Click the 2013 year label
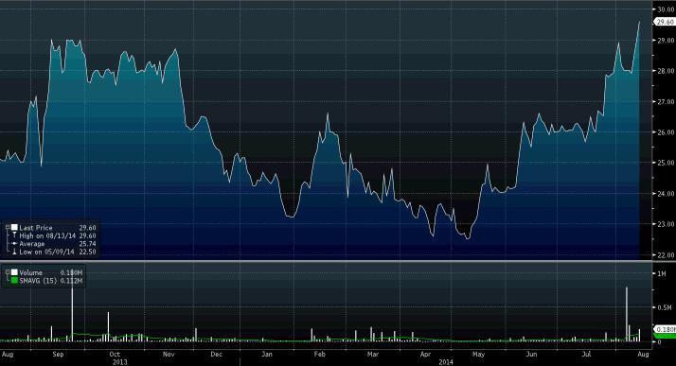The image size is (676, 366). tap(120, 361)
